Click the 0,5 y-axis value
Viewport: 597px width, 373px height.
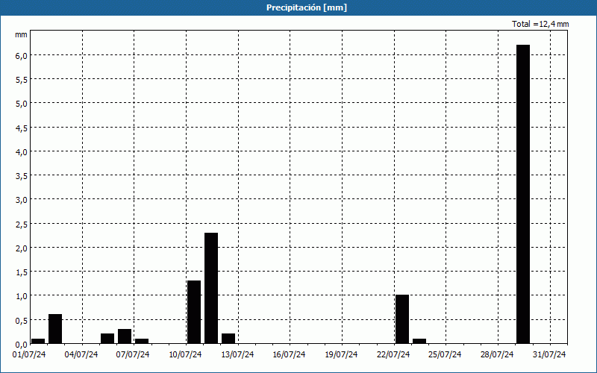point(22,321)
